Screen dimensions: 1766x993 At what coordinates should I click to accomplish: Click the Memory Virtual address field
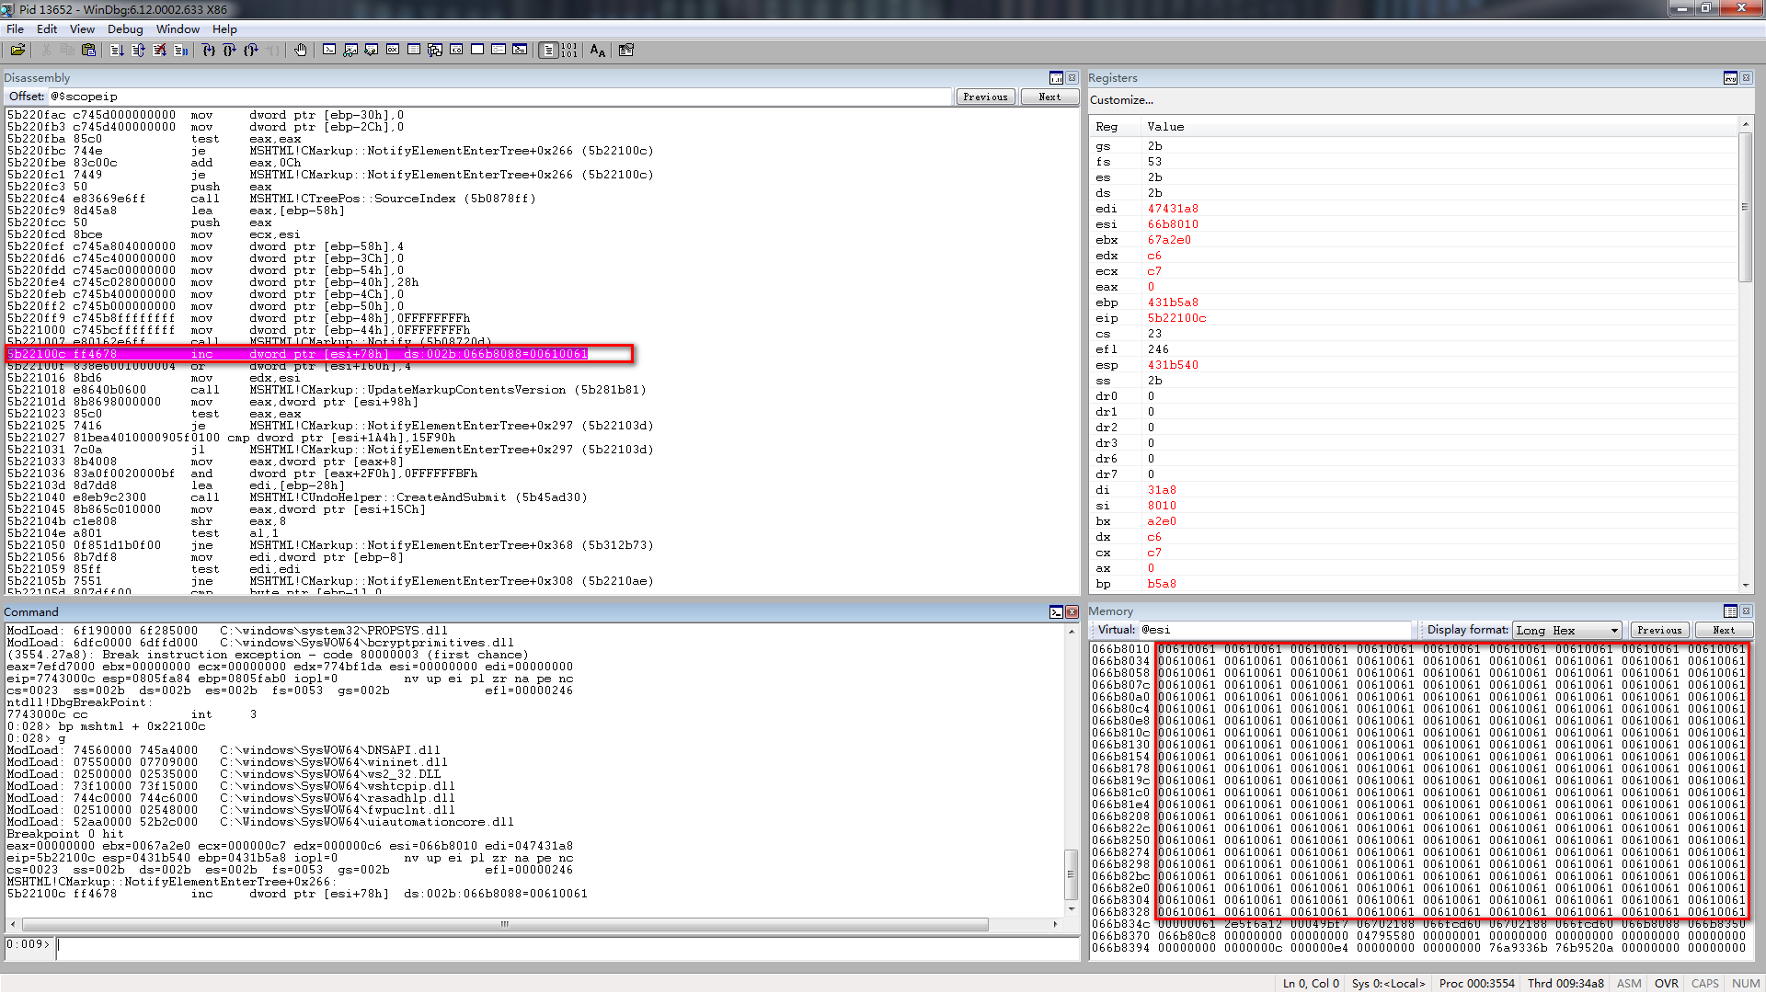pos(1275,630)
